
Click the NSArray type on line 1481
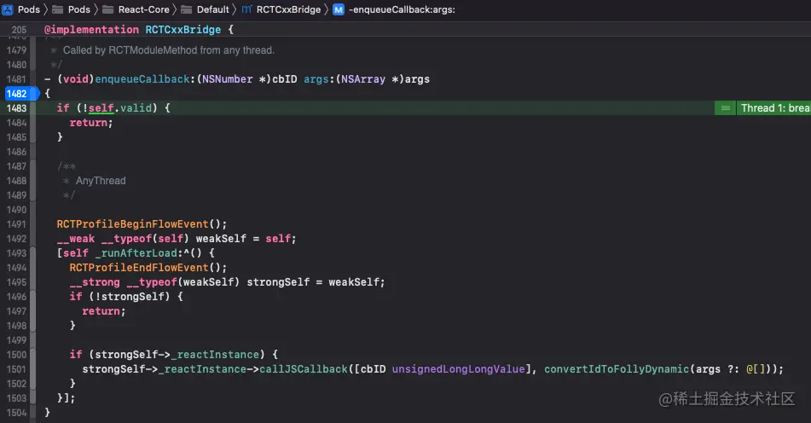click(363, 79)
